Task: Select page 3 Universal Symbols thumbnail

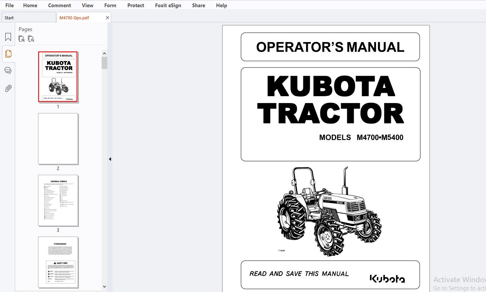Action: tap(58, 200)
